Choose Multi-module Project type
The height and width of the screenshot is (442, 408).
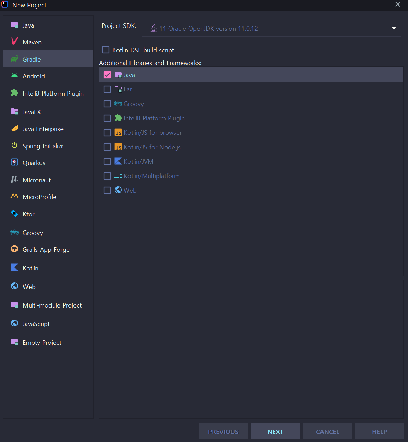click(48, 305)
